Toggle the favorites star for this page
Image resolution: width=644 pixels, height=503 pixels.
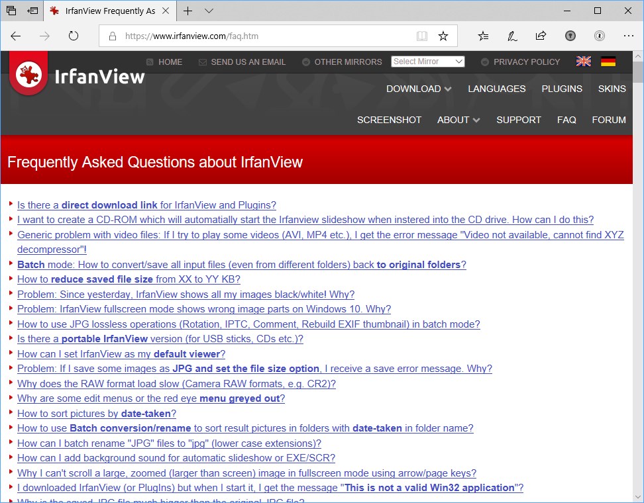(444, 36)
